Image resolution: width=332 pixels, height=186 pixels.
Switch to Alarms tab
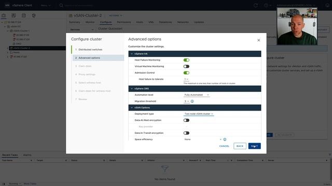pyautogui.click(x=27, y=155)
